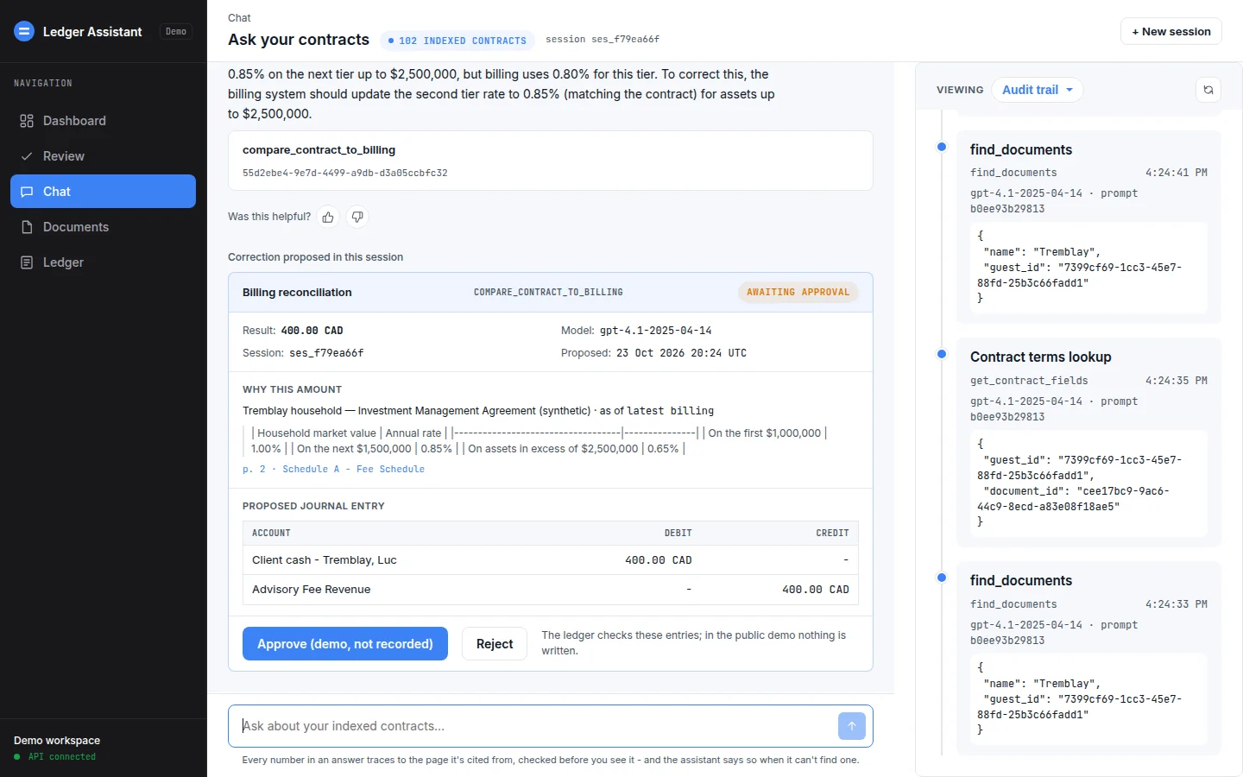This screenshot has height=777, width=1243.
Task: Click the get_contract_fields tool name
Action: pos(1029,381)
